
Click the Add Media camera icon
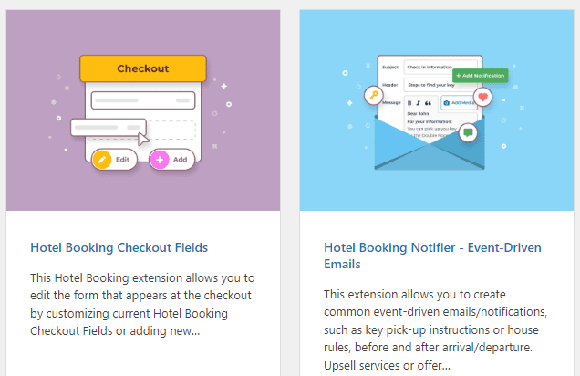click(447, 102)
